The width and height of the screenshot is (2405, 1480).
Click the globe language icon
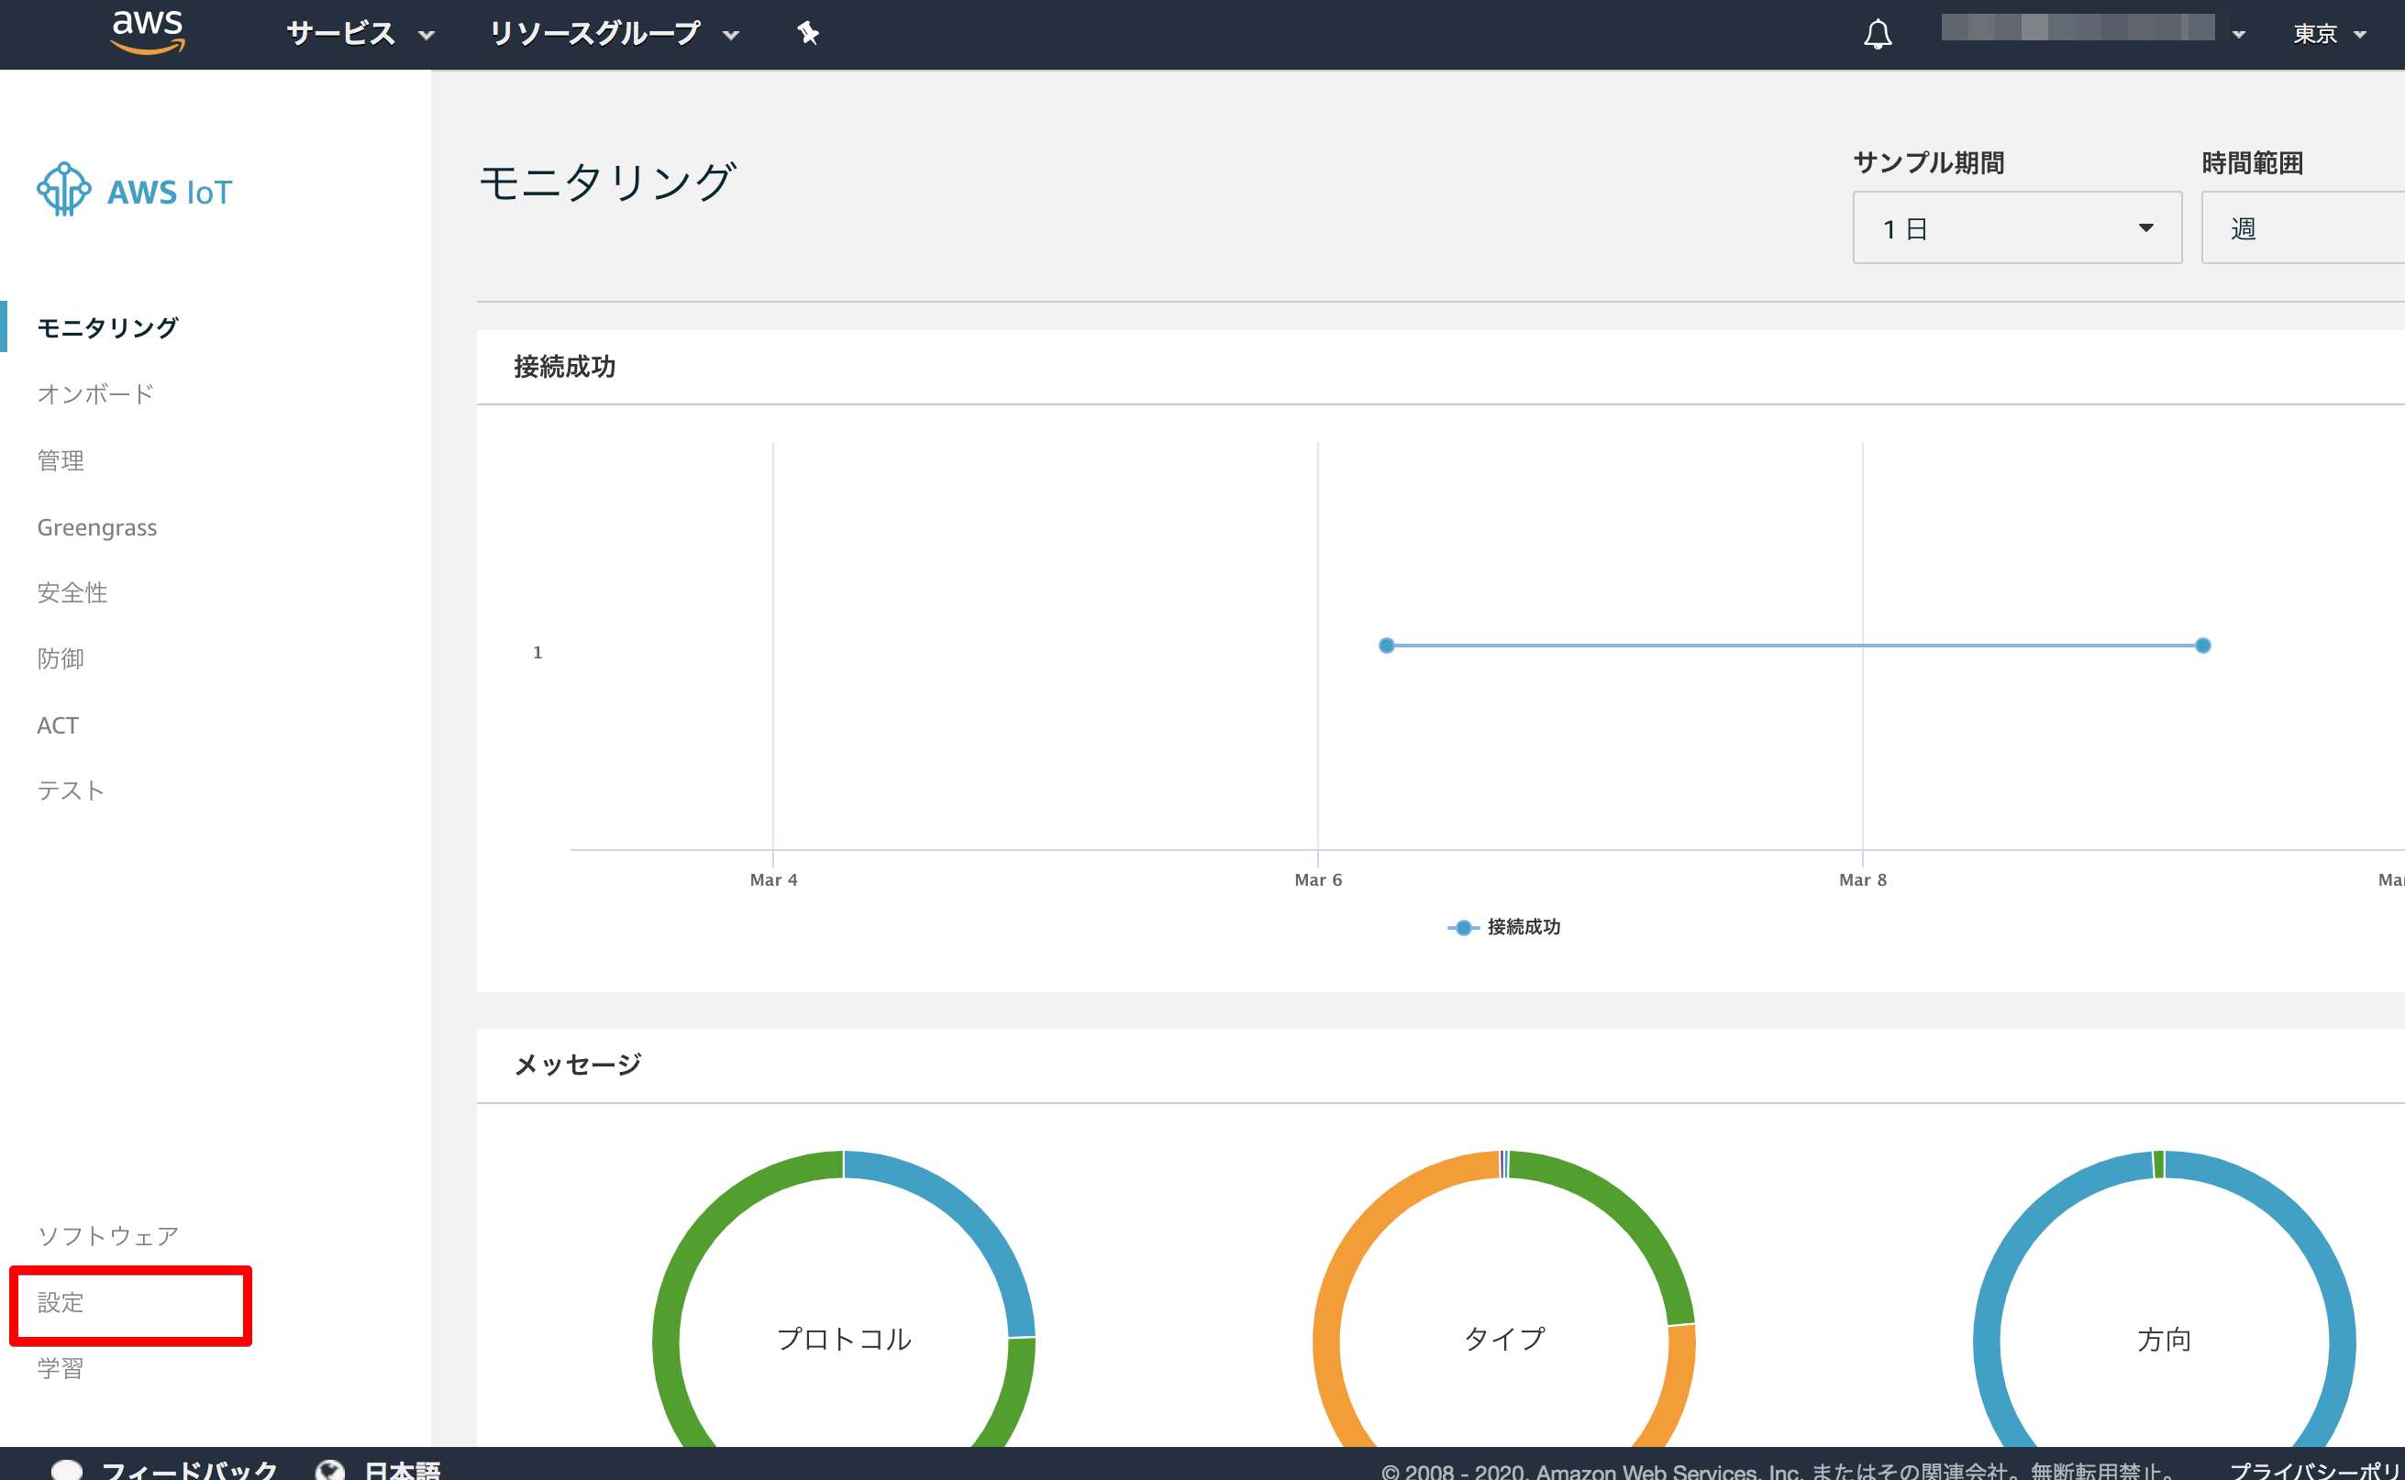coord(330,1469)
